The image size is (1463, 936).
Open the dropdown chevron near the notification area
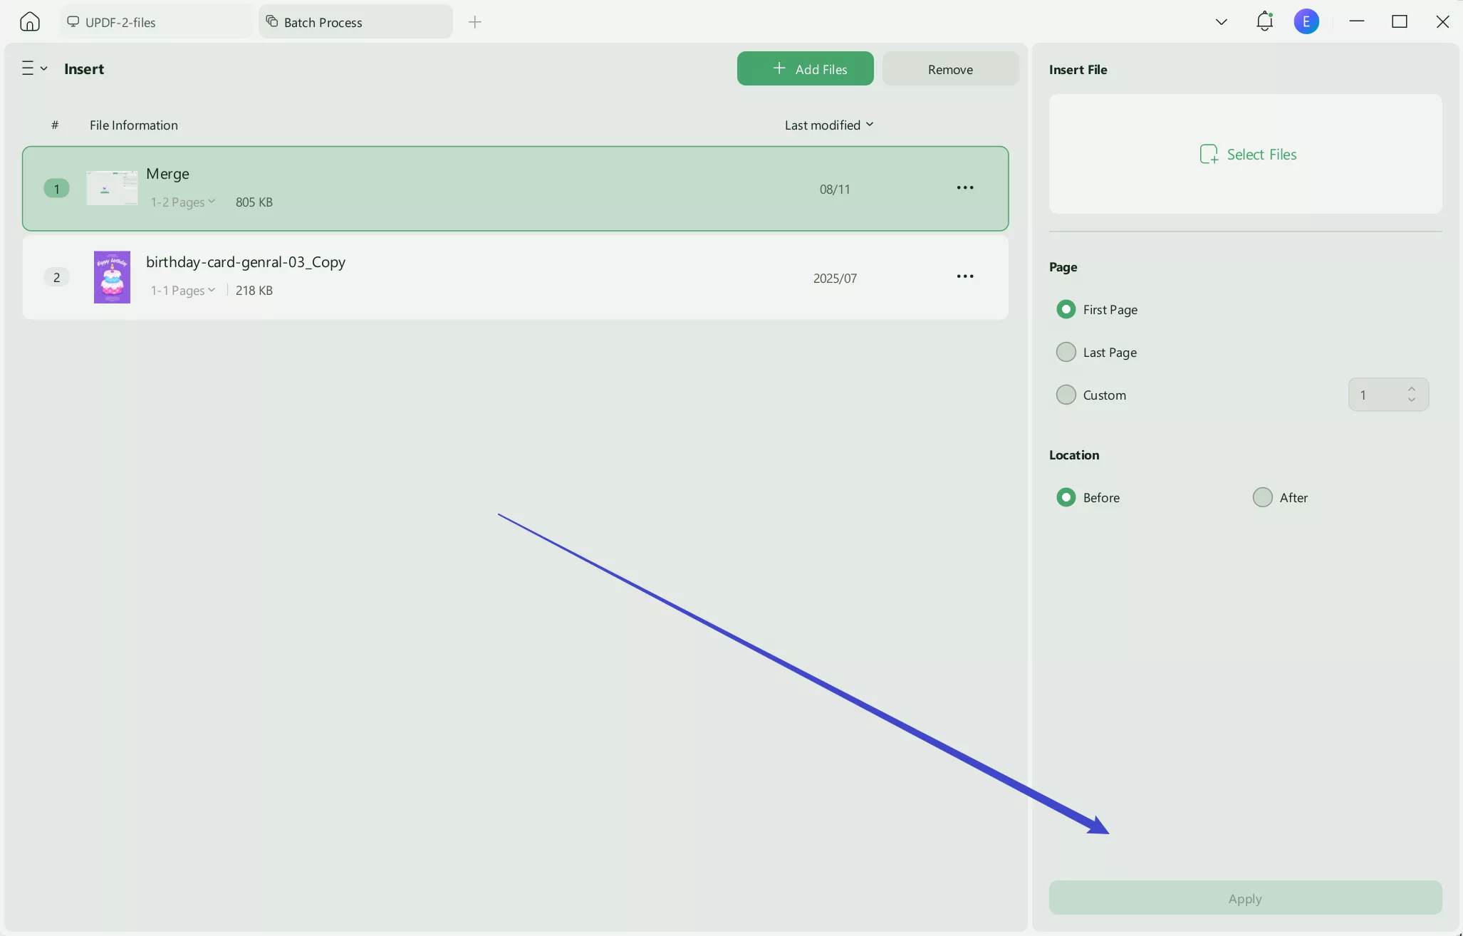click(1221, 21)
